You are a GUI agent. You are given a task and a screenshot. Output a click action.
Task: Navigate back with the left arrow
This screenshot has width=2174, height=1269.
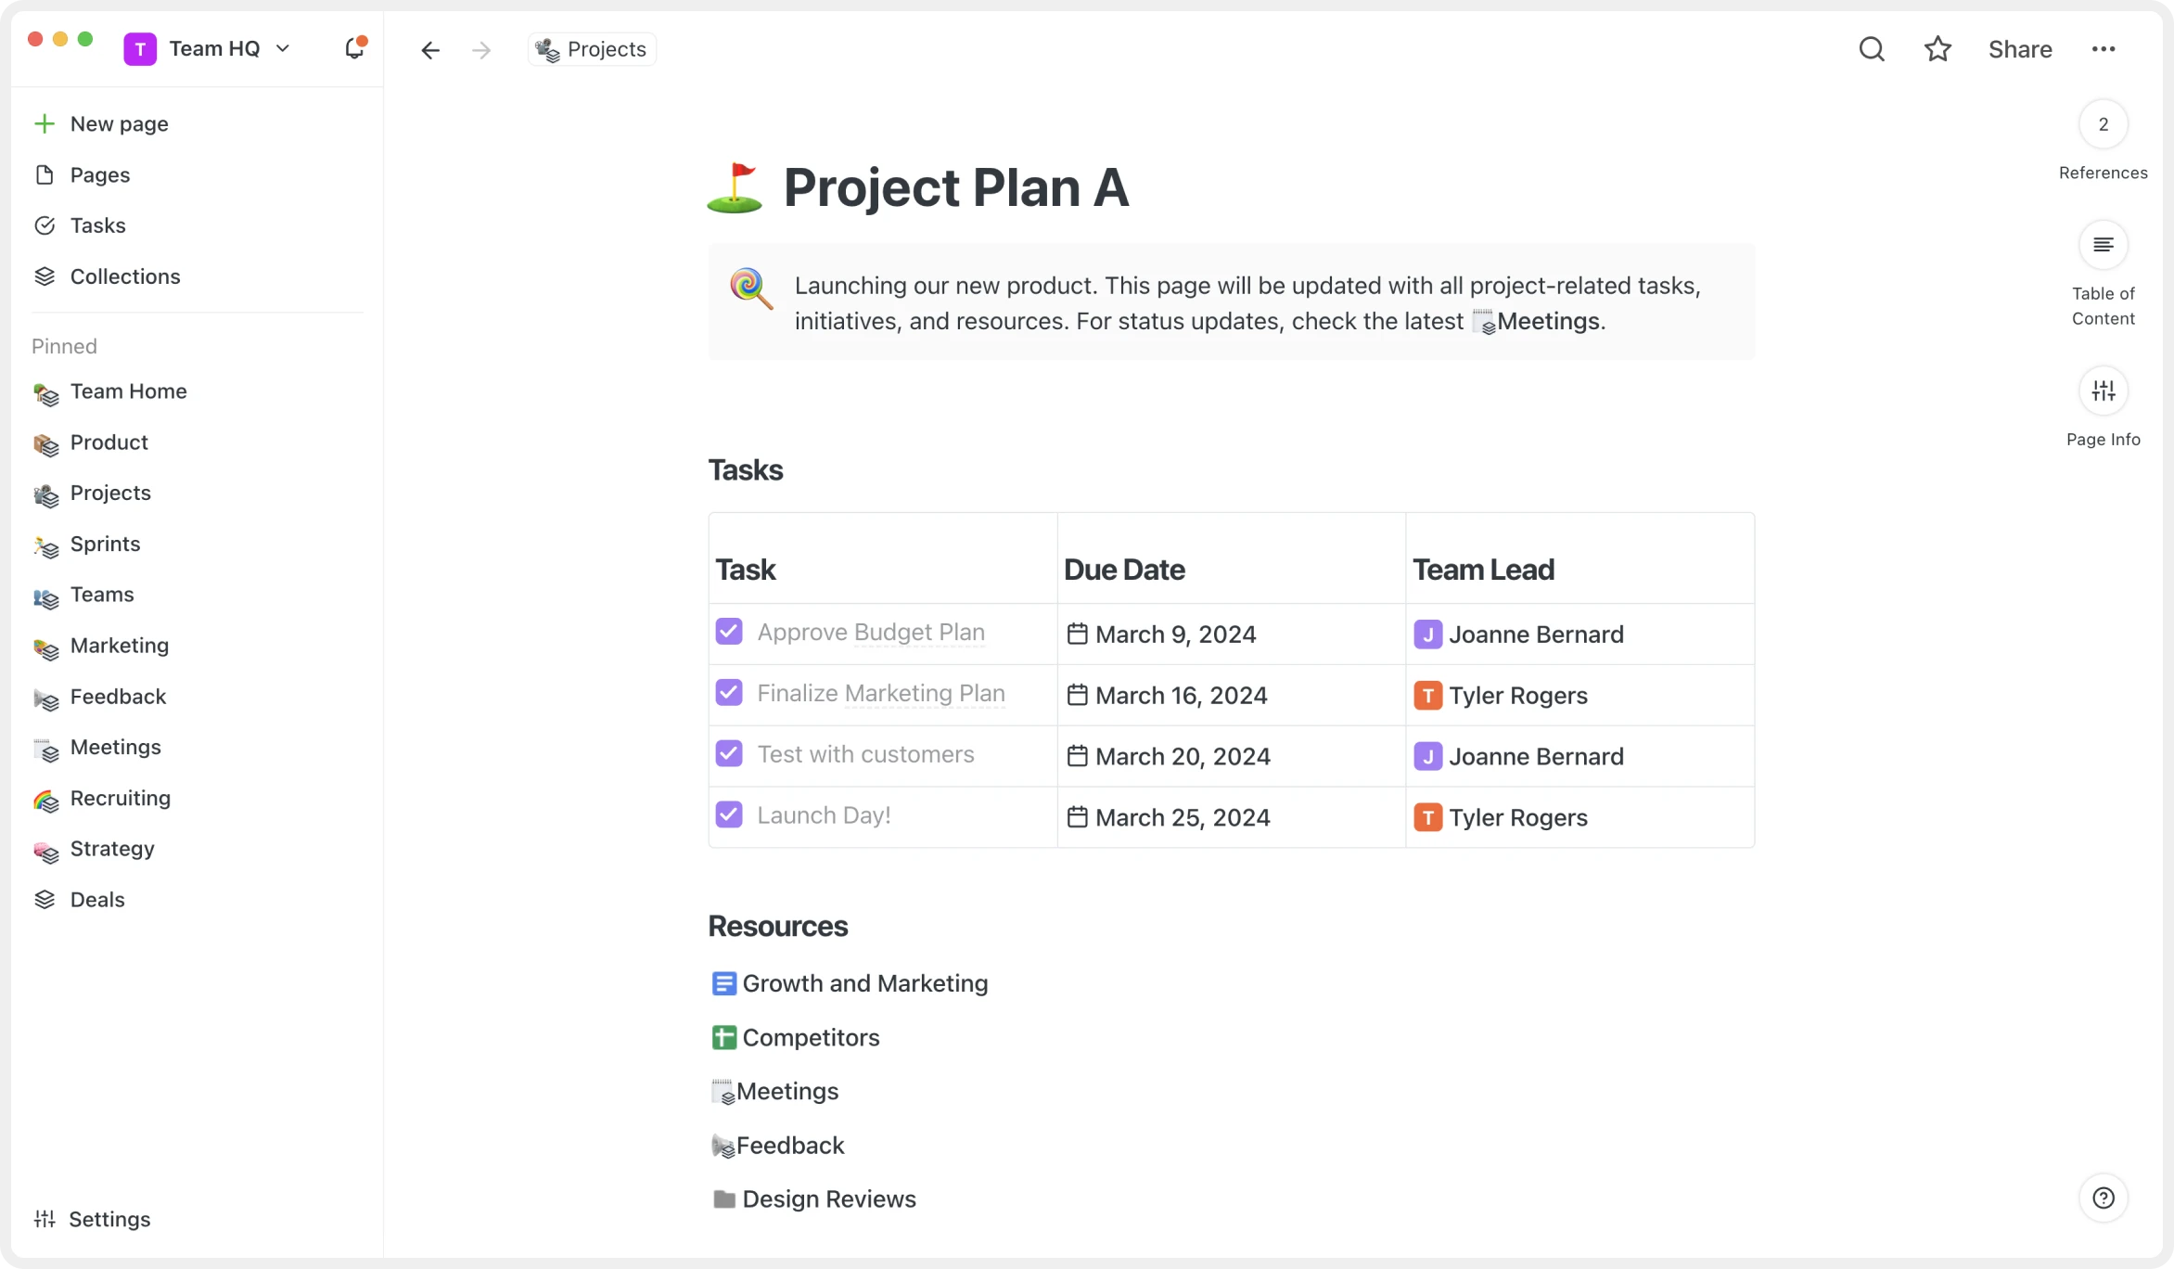429,49
